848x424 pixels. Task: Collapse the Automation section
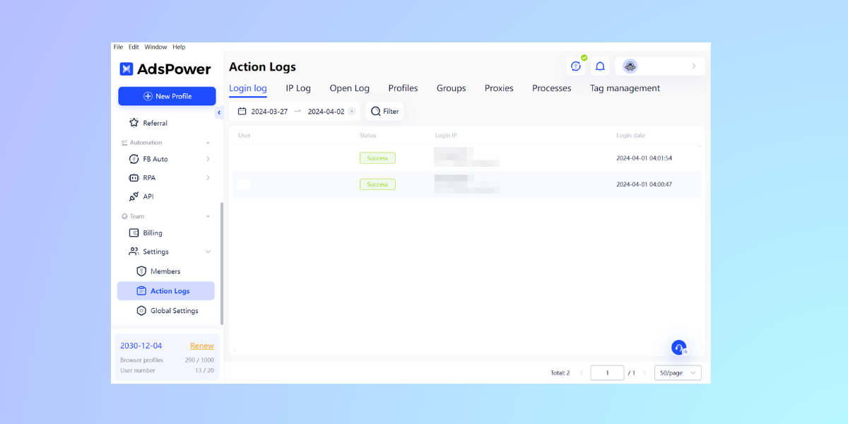[207, 142]
